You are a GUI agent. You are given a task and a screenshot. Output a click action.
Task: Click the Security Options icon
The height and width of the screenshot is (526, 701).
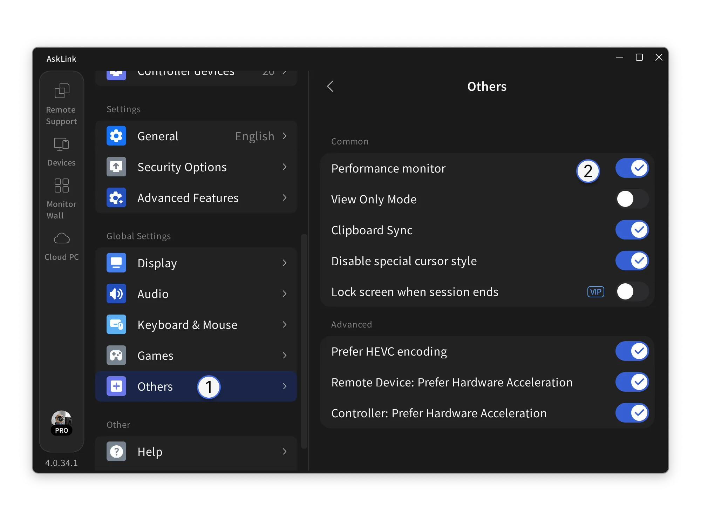tap(116, 167)
